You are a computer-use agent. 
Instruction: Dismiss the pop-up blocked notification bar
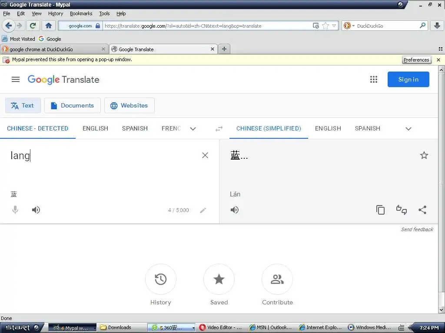[438, 60]
